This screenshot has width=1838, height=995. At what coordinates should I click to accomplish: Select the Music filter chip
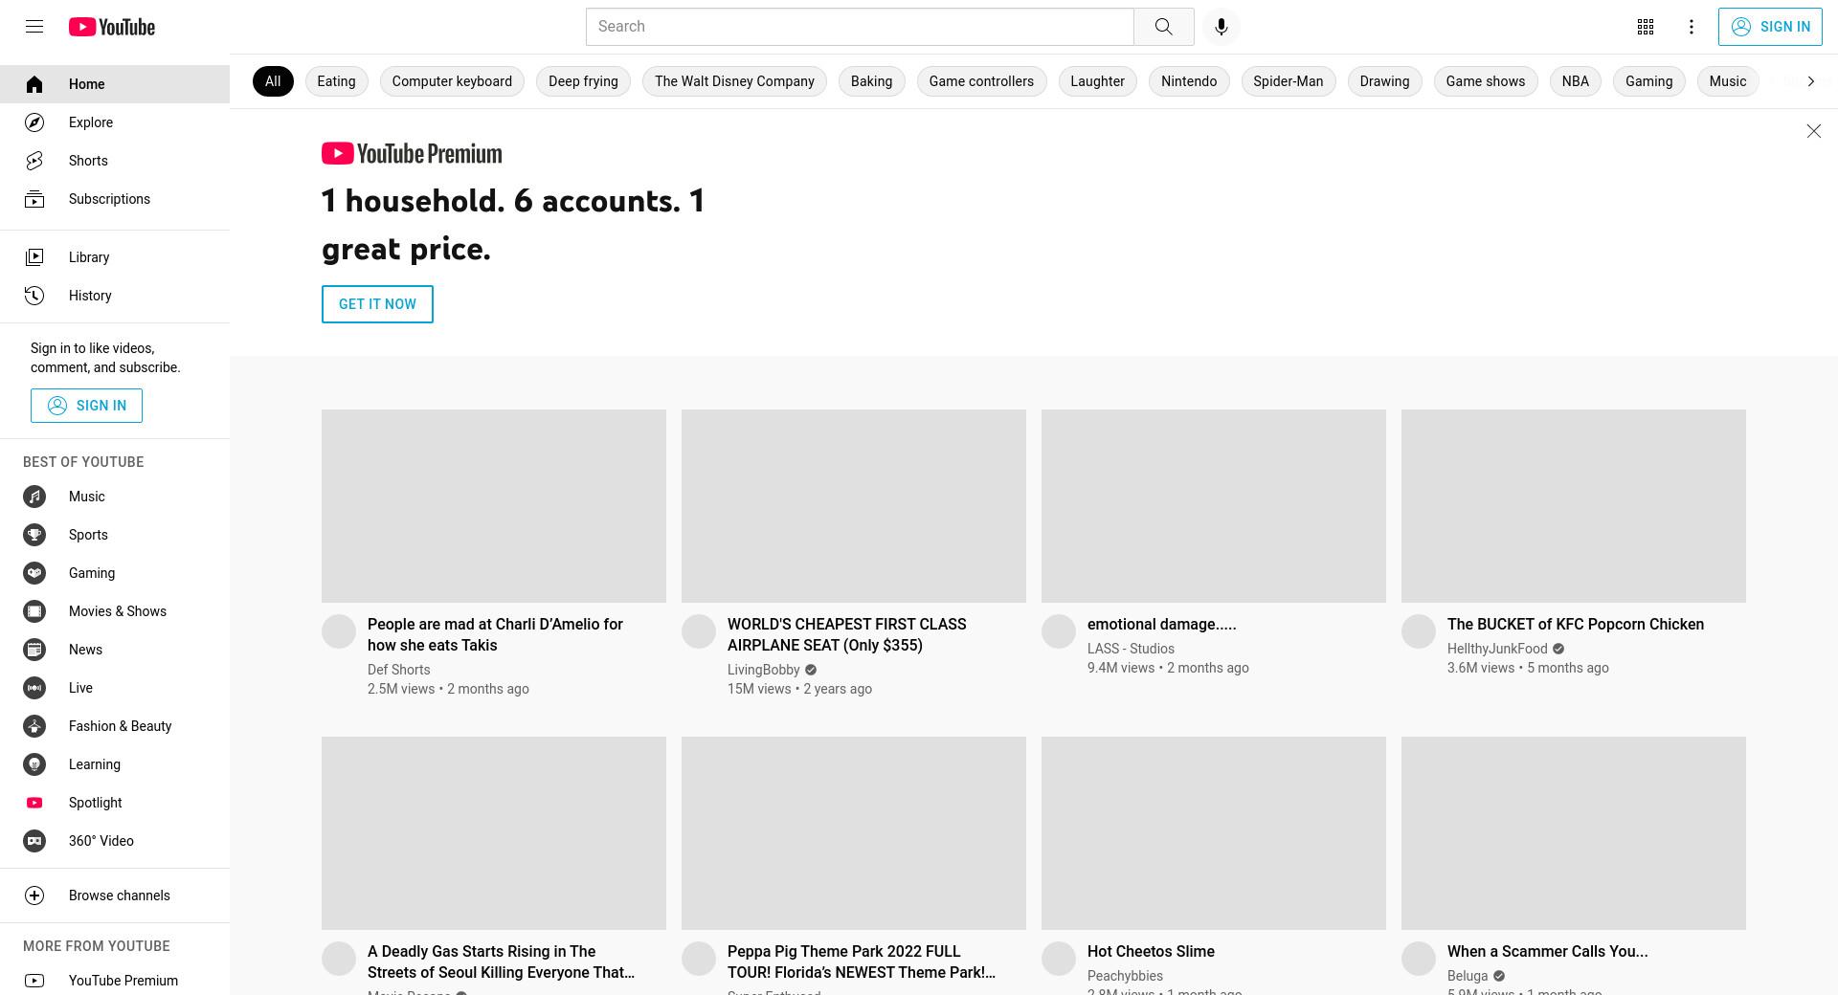(x=1728, y=81)
